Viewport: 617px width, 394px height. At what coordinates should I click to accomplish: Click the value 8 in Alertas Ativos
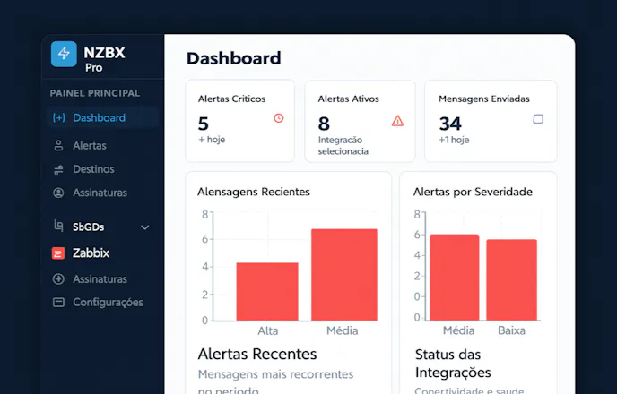[324, 124]
